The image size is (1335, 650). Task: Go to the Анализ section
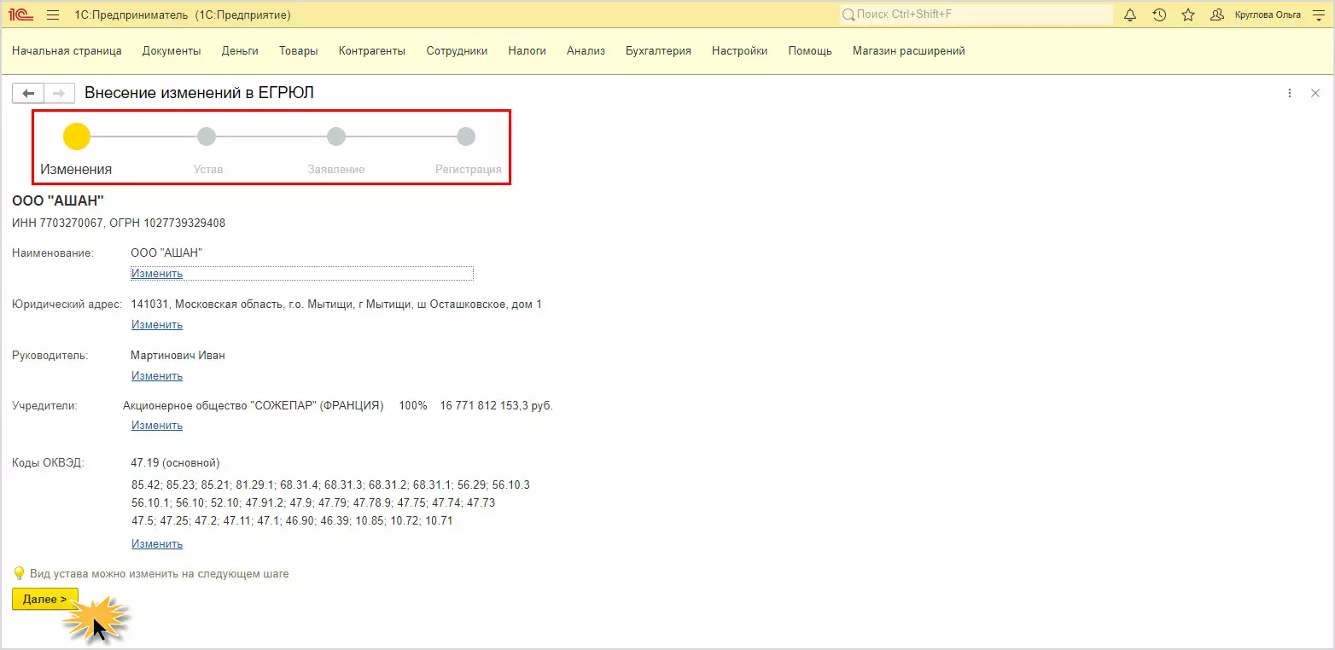(586, 51)
